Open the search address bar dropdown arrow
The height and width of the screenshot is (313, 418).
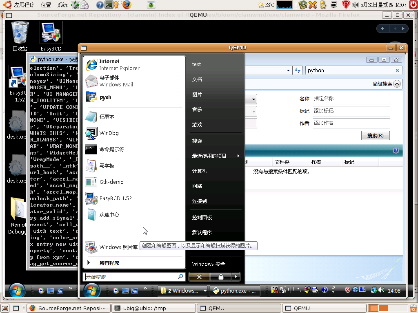(288, 71)
